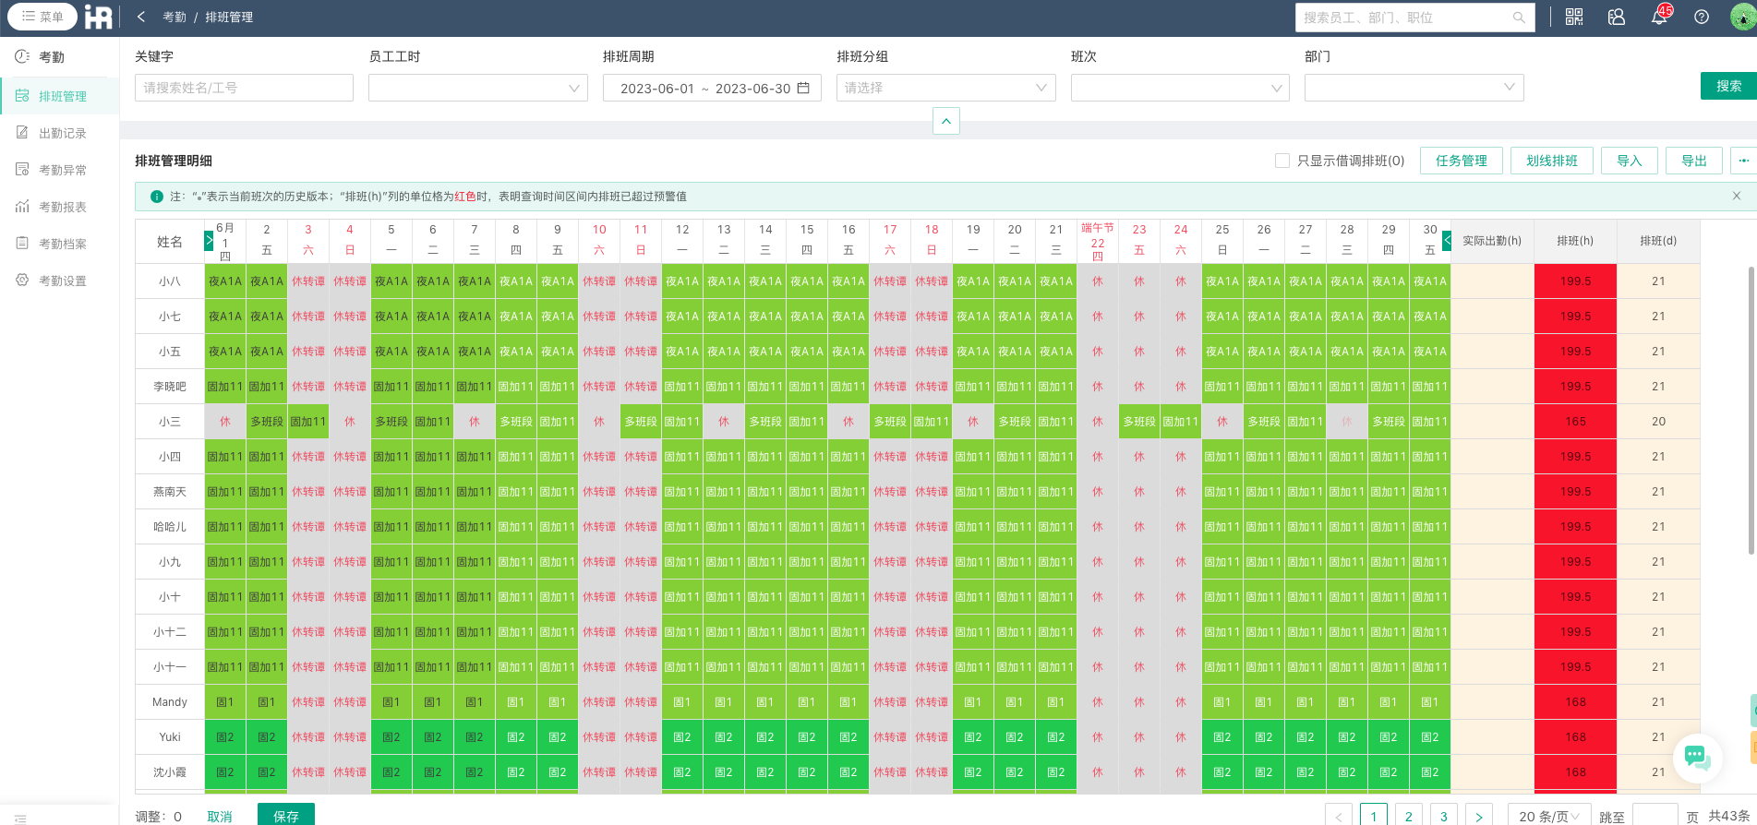Click the back arrow beside breadcrumb
The height and width of the screenshot is (825, 1757).
point(141,17)
